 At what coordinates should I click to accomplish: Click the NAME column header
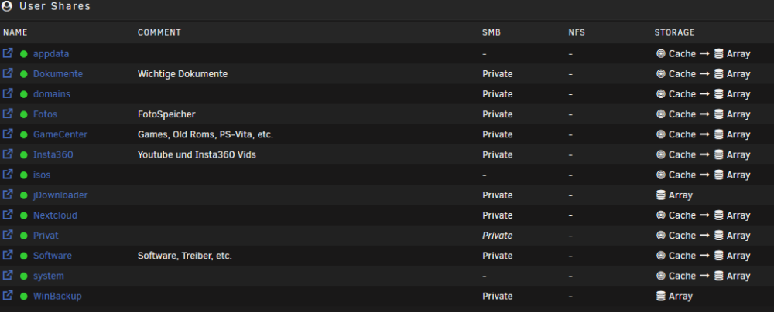pos(15,32)
